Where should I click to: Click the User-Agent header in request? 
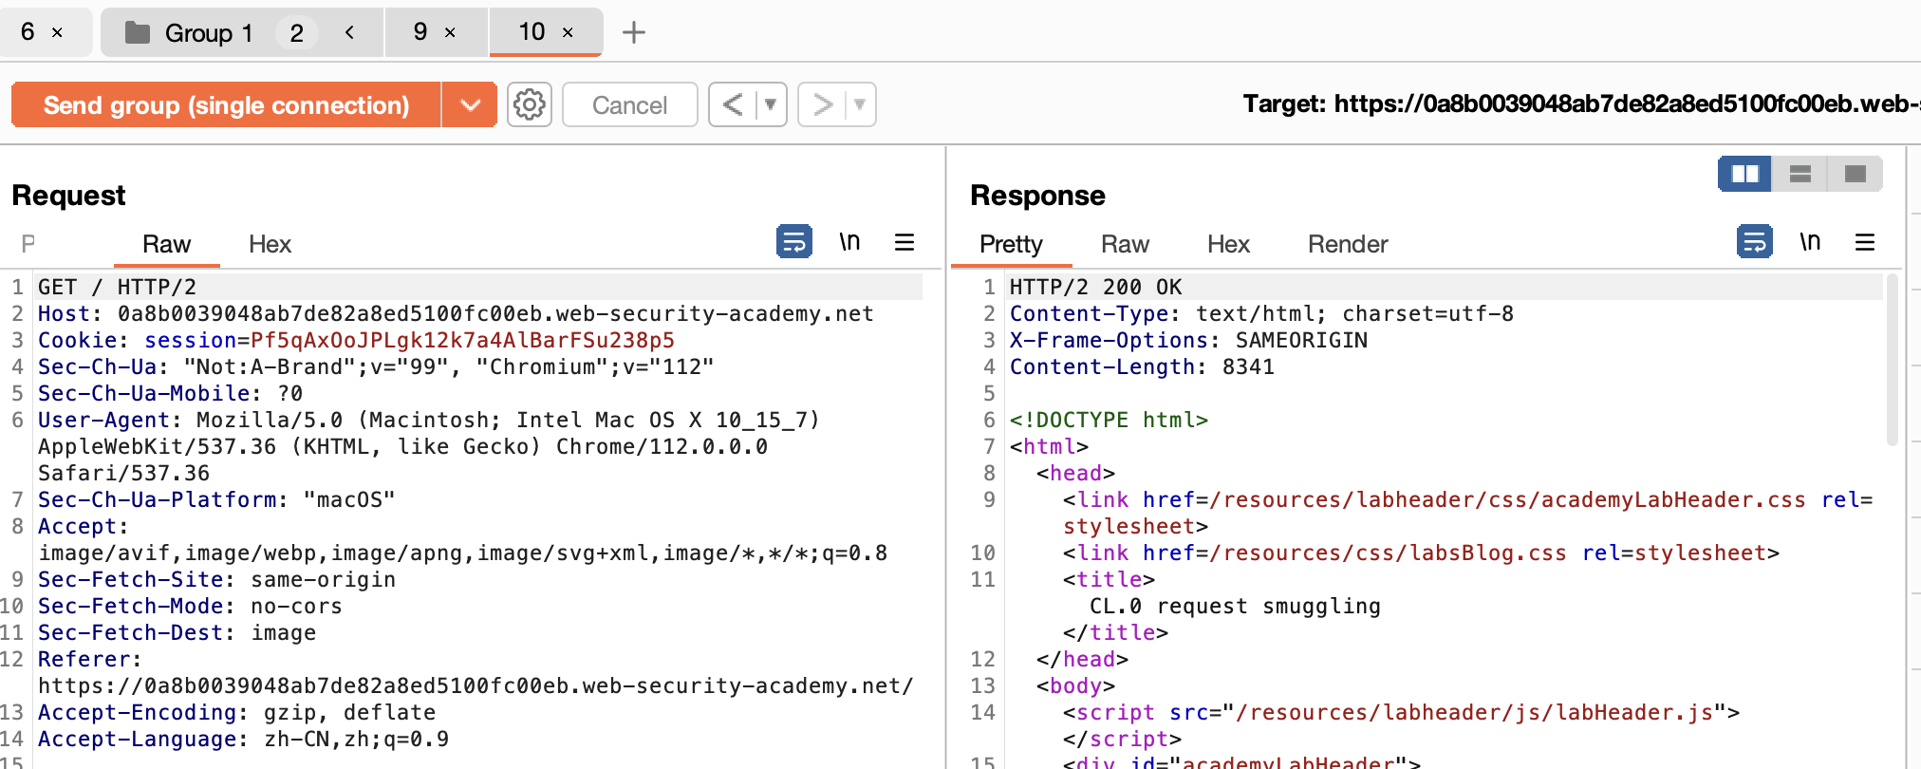[x=428, y=446]
